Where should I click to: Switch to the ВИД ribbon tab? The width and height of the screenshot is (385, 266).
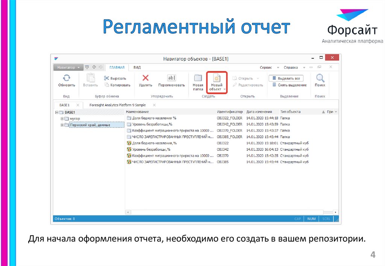point(137,67)
